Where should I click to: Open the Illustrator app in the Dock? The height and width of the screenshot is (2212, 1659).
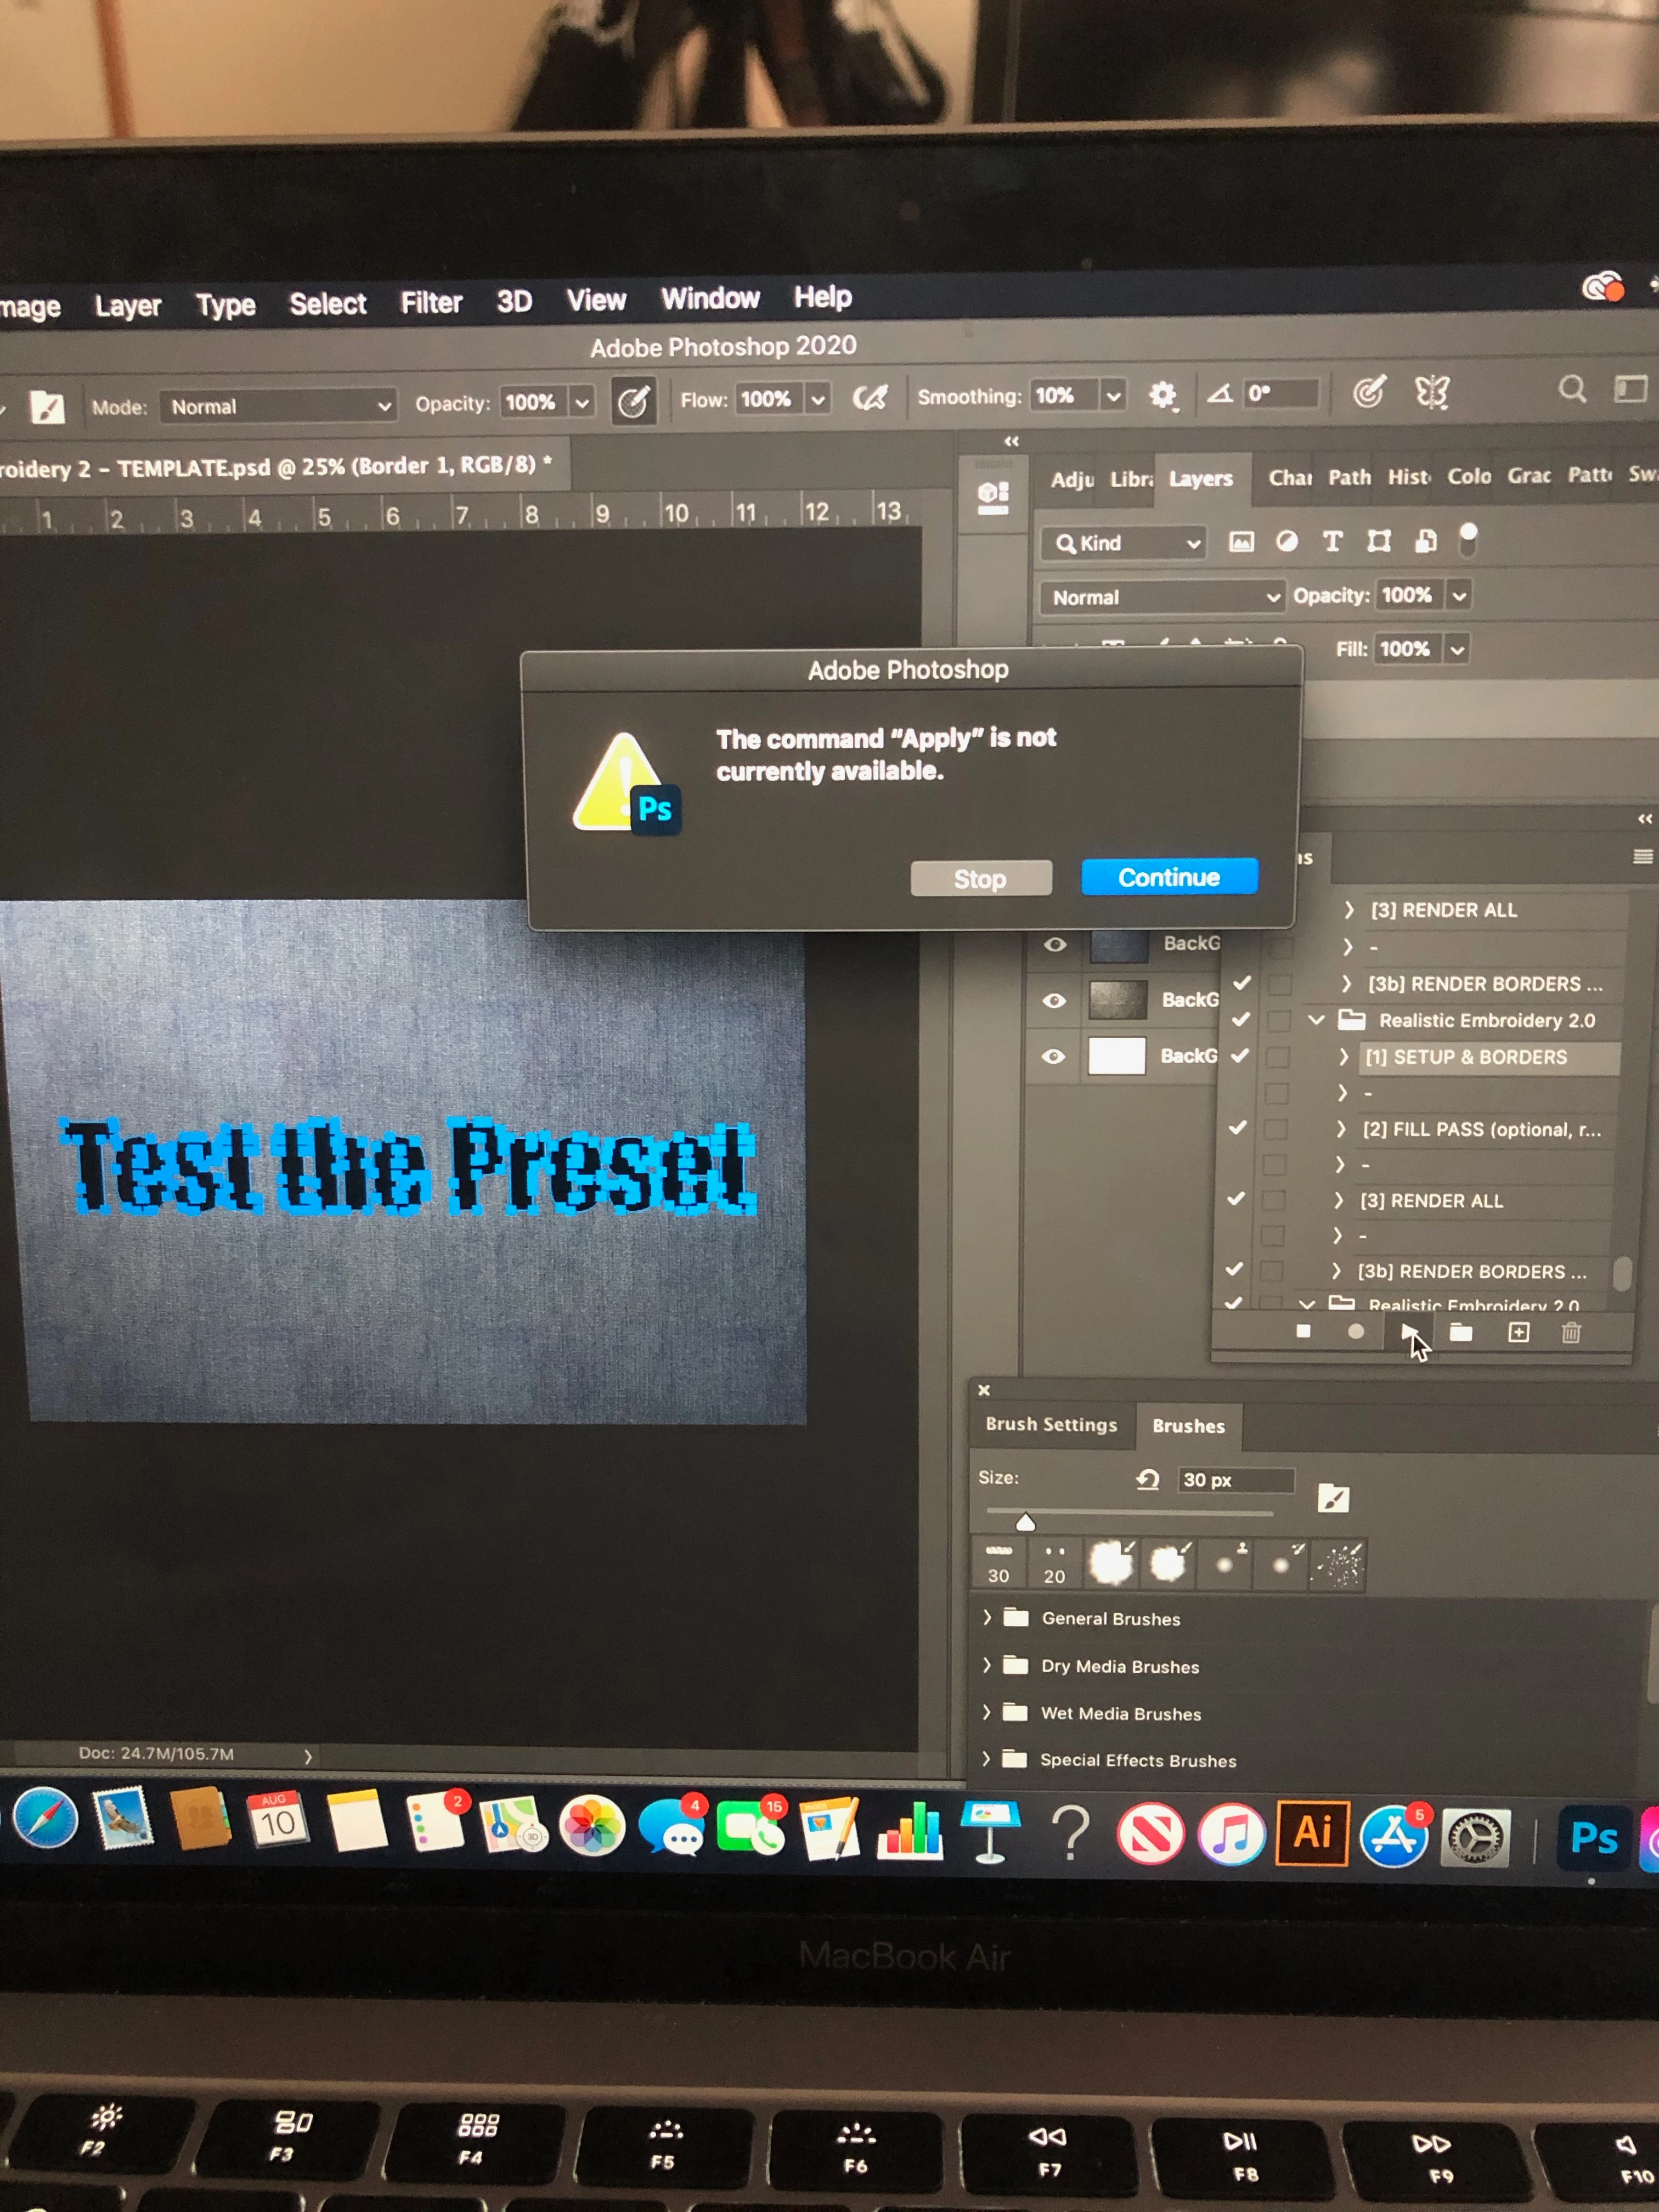point(1312,1834)
